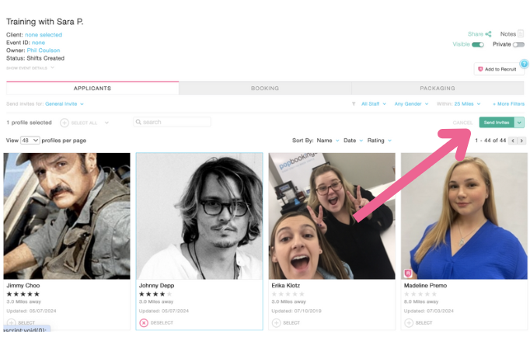The width and height of the screenshot is (530, 348).
Task: Click Add to Recruit button
Action: [497, 69]
